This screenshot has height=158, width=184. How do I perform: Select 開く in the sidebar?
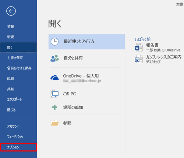(18, 47)
